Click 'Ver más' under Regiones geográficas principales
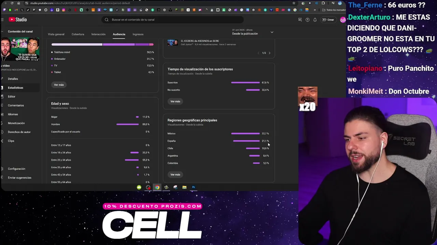 [175, 175]
